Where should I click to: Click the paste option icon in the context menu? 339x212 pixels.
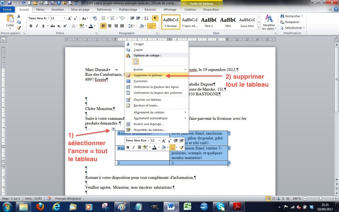pos(136,62)
